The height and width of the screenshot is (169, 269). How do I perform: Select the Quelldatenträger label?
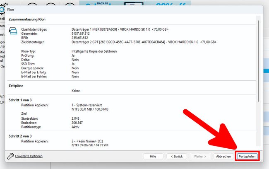tap(34, 29)
